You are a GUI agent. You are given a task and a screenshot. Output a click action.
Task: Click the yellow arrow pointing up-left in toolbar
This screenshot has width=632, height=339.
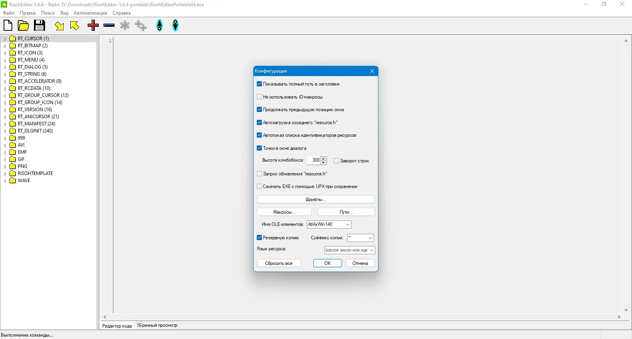pos(75,26)
